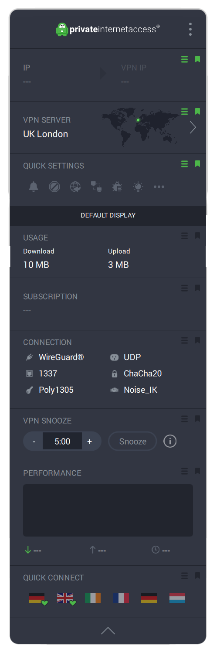Click the port forwarding globe icon
The image size is (220, 649).
click(x=75, y=187)
